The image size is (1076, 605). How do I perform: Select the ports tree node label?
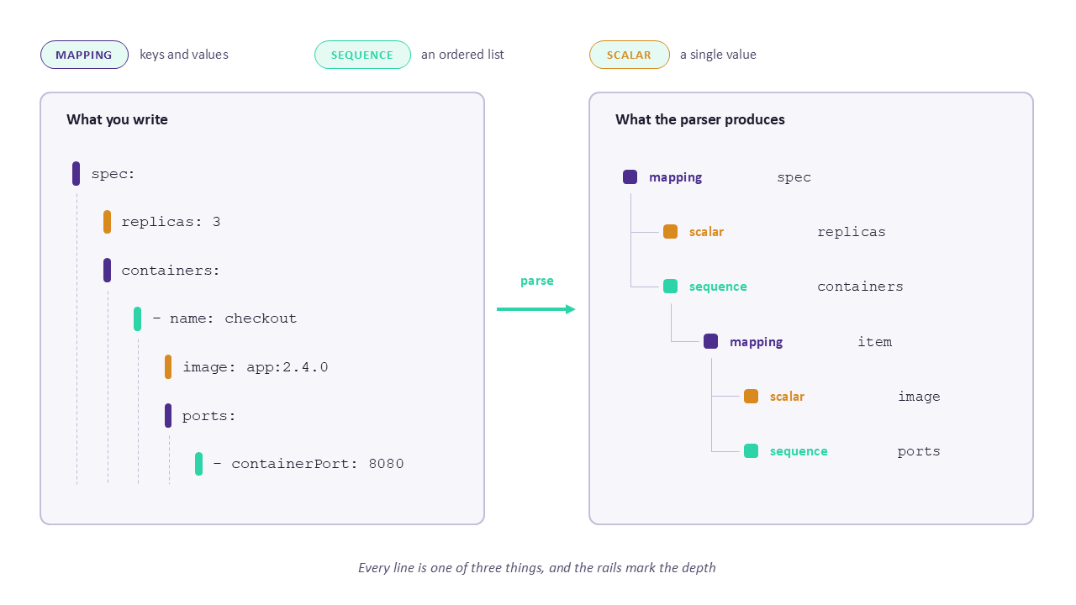tap(919, 451)
